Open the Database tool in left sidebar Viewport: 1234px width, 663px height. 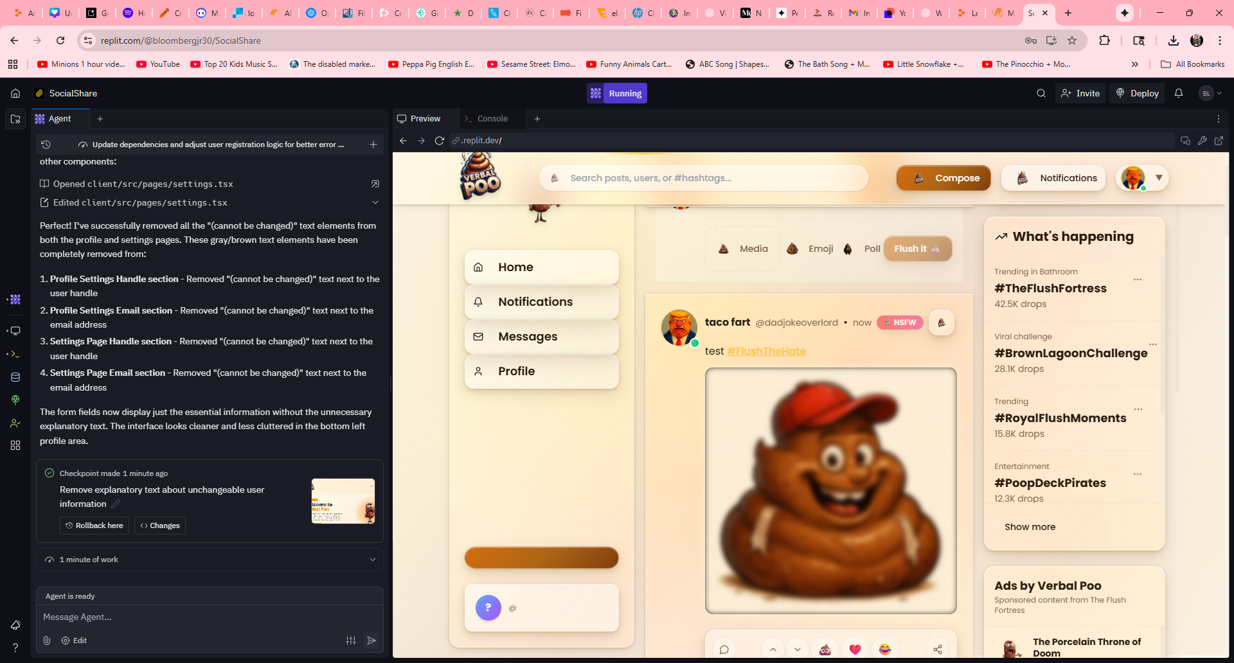pos(15,377)
